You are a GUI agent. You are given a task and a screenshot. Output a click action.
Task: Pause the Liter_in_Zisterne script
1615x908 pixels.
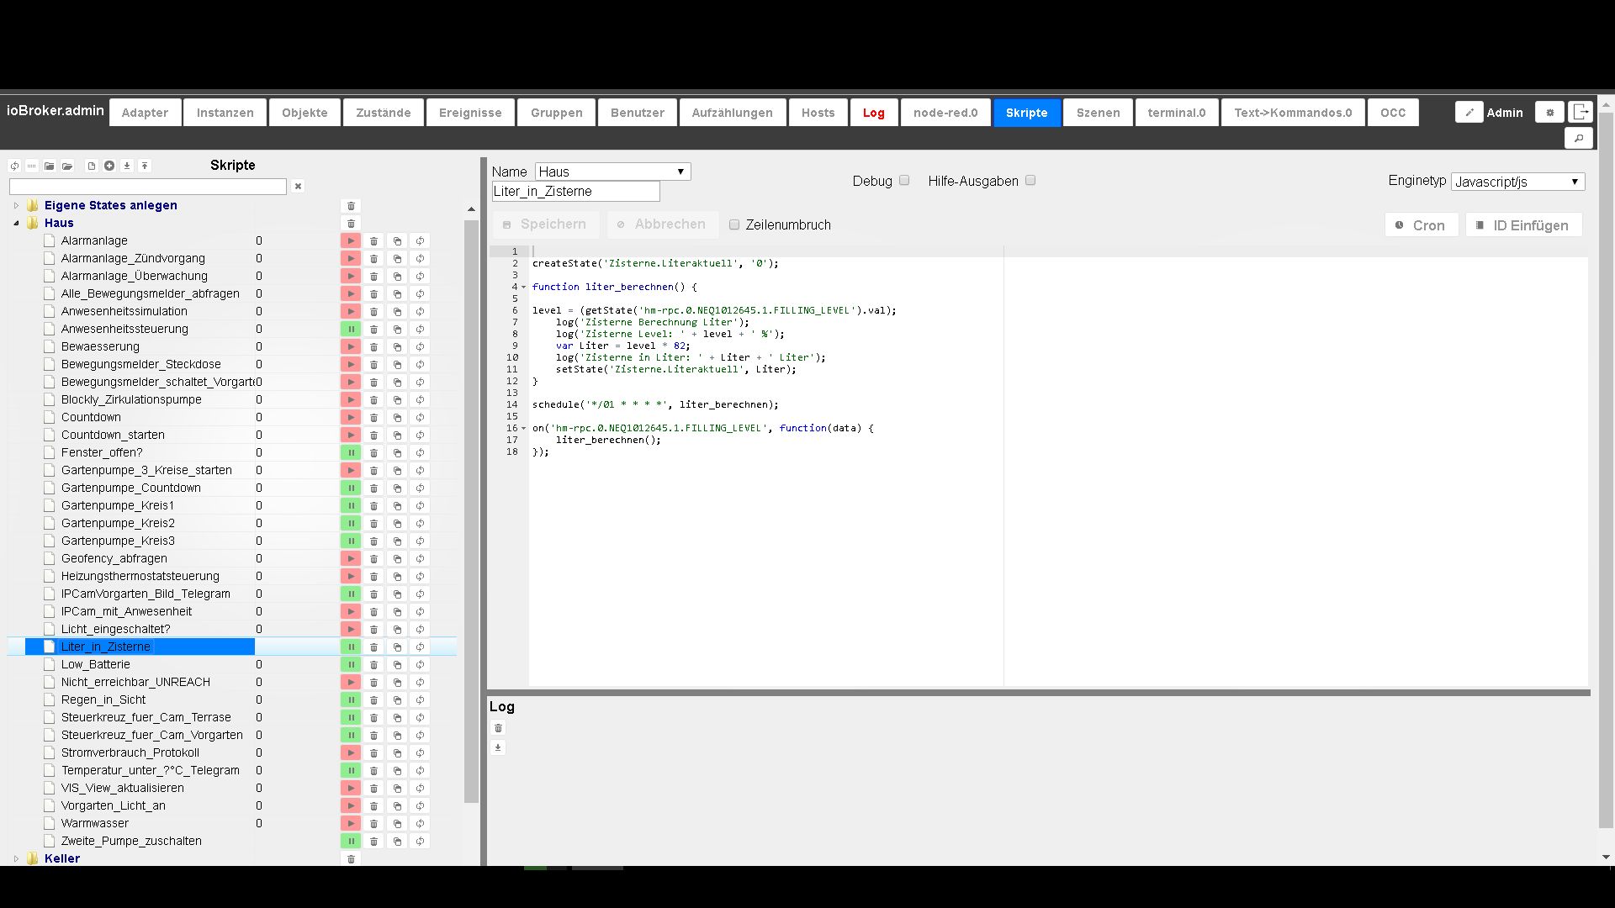pos(351,647)
